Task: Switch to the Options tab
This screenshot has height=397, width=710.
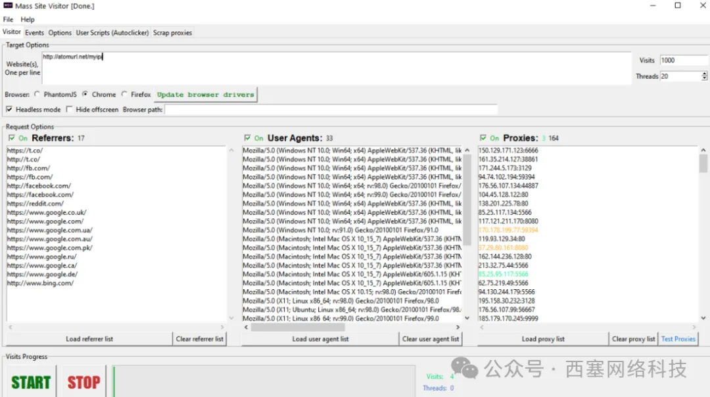Action: (x=60, y=33)
